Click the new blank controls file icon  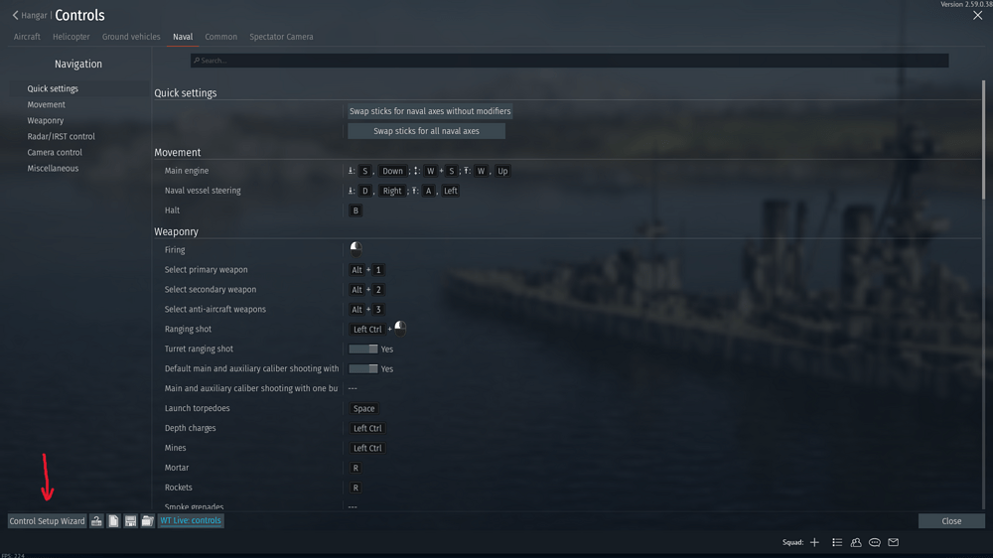[113, 520]
